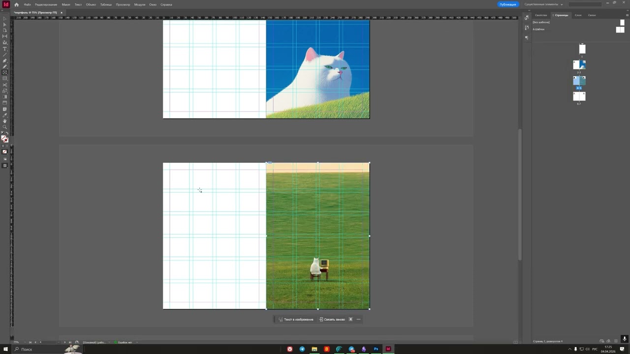Open the Объект menu
Image resolution: width=630 pixels, height=354 pixels.
coord(91,4)
